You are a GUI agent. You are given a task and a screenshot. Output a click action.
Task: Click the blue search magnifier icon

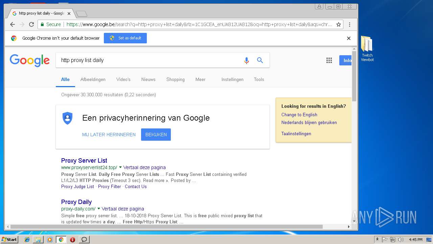(260, 60)
